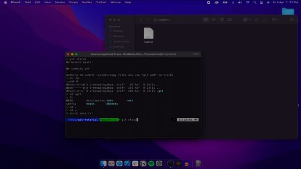Screen dimensions: 301x169
Task: Open Control Centre from the menu bar
Action: 261,2
